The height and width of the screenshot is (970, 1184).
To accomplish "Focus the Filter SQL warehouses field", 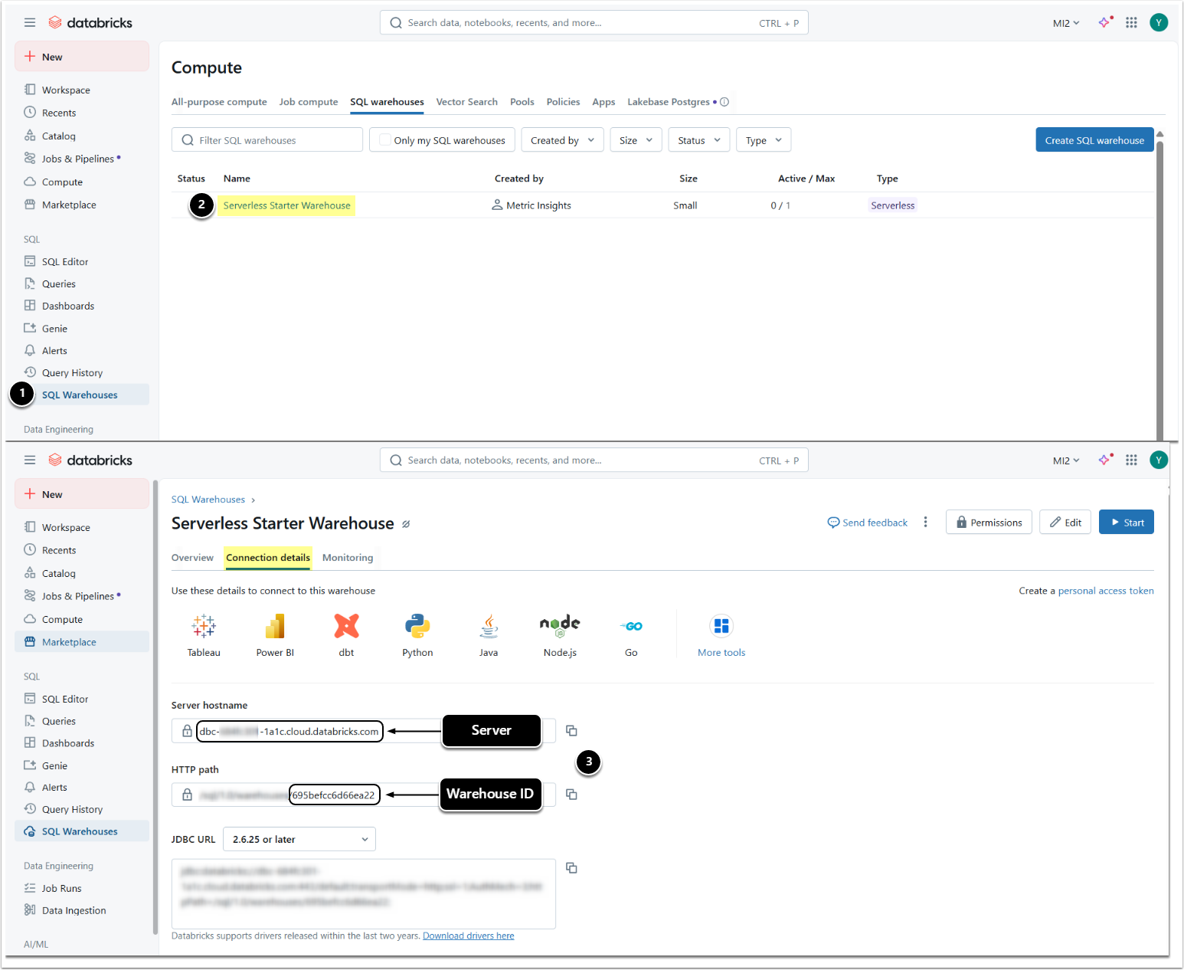I will (x=267, y=139).
